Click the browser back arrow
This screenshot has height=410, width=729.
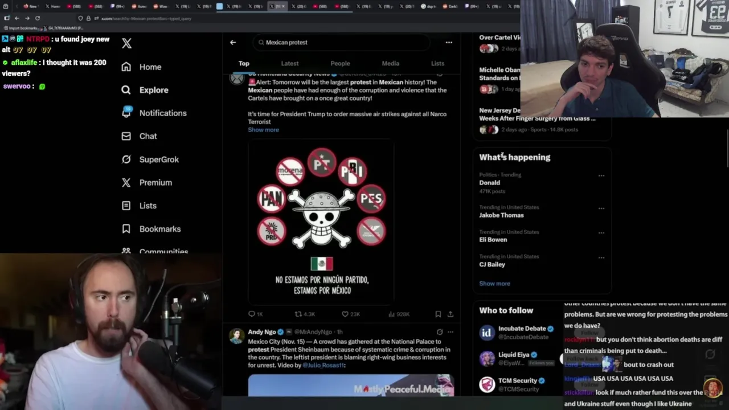point(17,18)
